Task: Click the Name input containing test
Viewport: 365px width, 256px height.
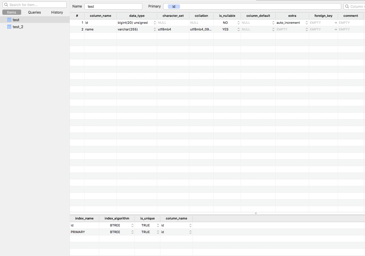Action: (113, 6)
